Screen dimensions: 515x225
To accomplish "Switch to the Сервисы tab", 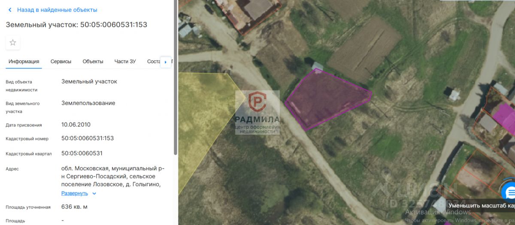I will (x=61, y=62).
